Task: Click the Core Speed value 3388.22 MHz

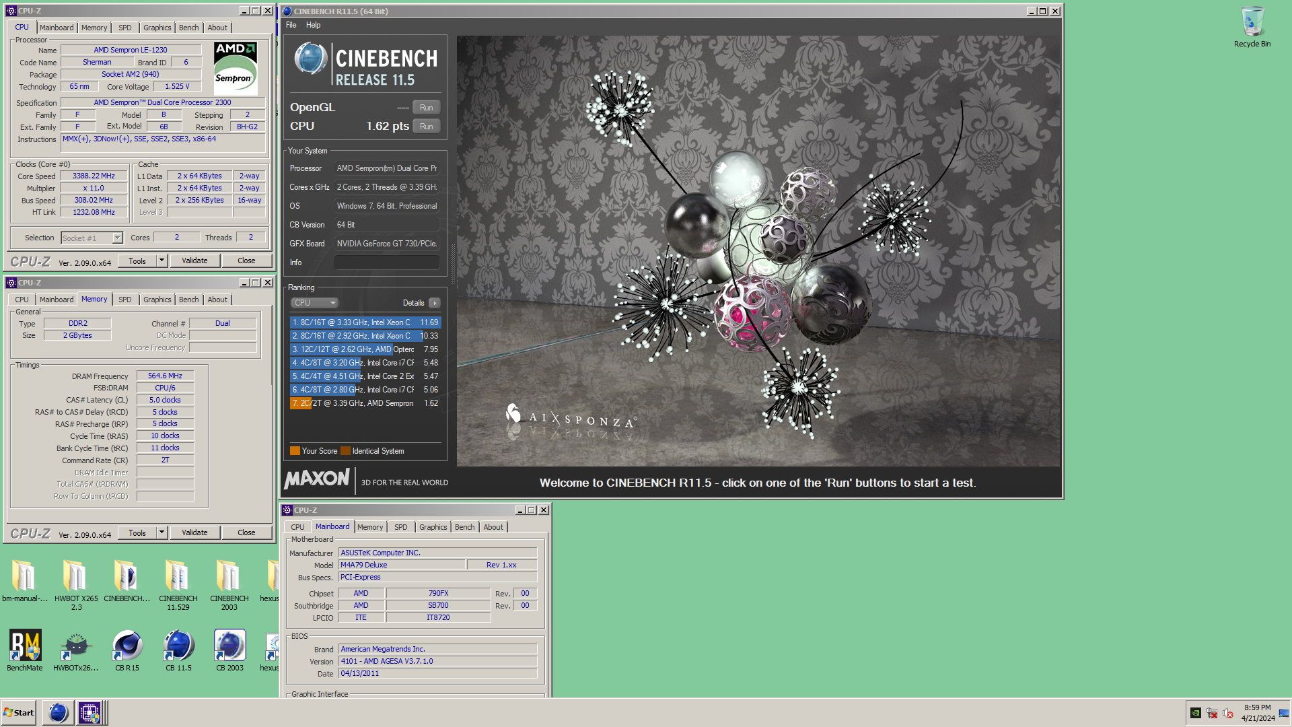Action: pos(94,176)
